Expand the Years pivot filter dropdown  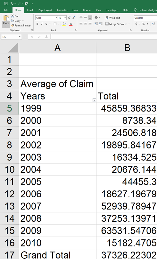point(94,100)
